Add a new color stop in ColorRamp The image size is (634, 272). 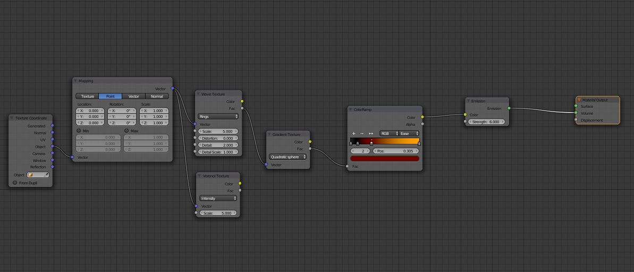[x=354, y=133]
